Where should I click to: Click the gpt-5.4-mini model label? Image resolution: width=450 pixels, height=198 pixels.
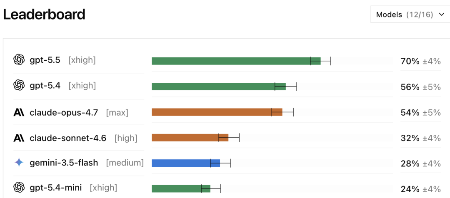pyautogui.click(x=56, y=188)
